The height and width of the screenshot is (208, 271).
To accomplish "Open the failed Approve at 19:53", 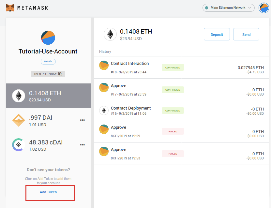I will pos(181,154).
